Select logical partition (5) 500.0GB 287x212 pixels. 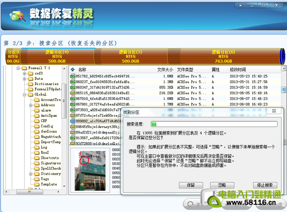tap(131, 57)
